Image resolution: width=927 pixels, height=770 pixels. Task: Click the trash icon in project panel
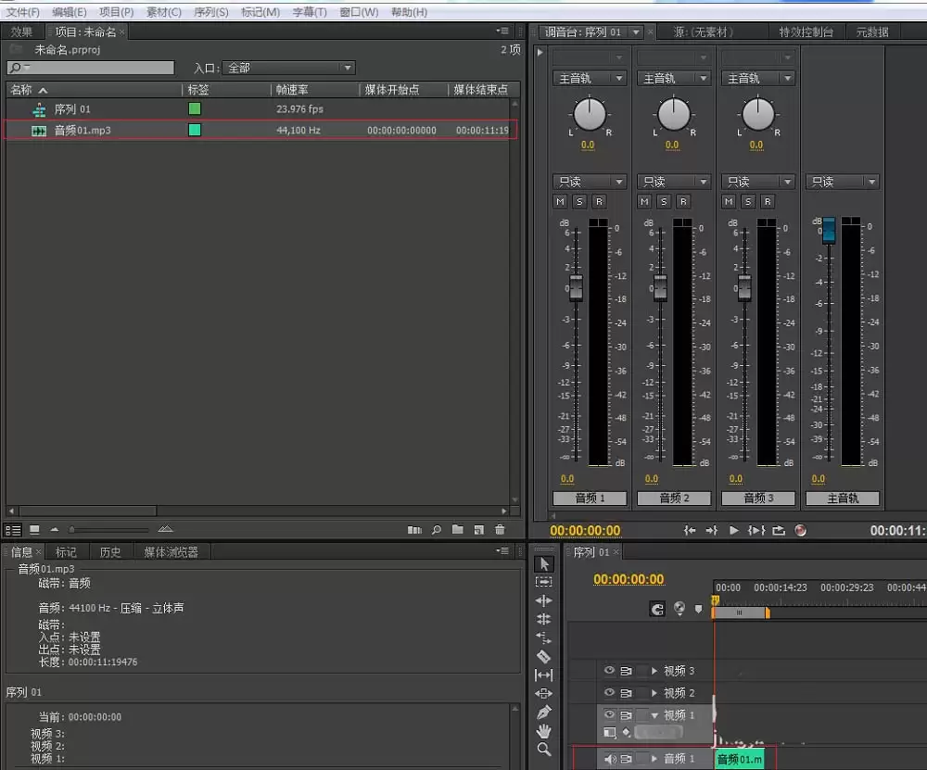coord(500,530)
